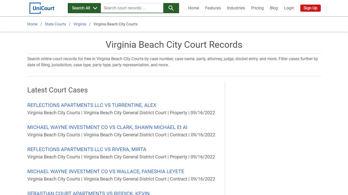The width and height of the screenshot is (348, 195).
Task: Open Reflections Apartments vs Rivera, Mirta case
Action: click(x=87, y=149)
